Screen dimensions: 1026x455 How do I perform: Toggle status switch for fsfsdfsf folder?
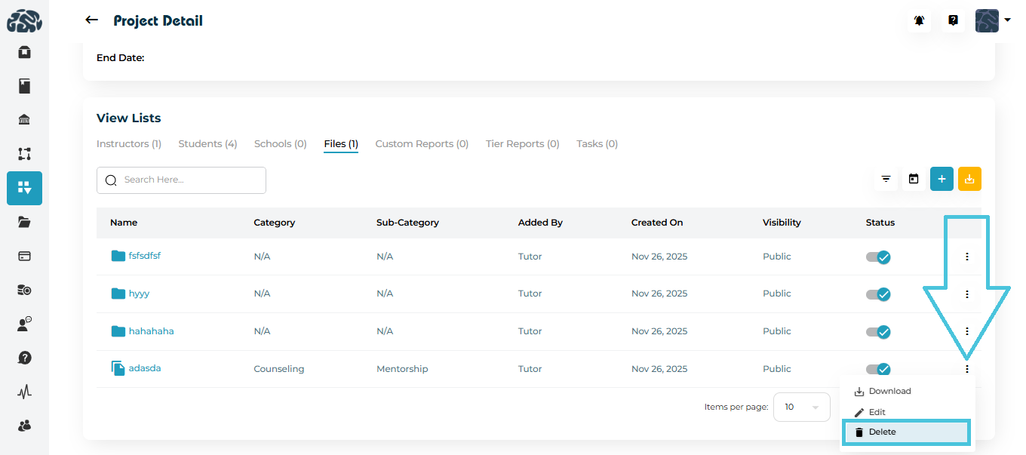point(879,257)
